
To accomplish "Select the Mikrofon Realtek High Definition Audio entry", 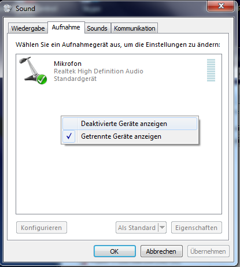I will pos(119,71).
